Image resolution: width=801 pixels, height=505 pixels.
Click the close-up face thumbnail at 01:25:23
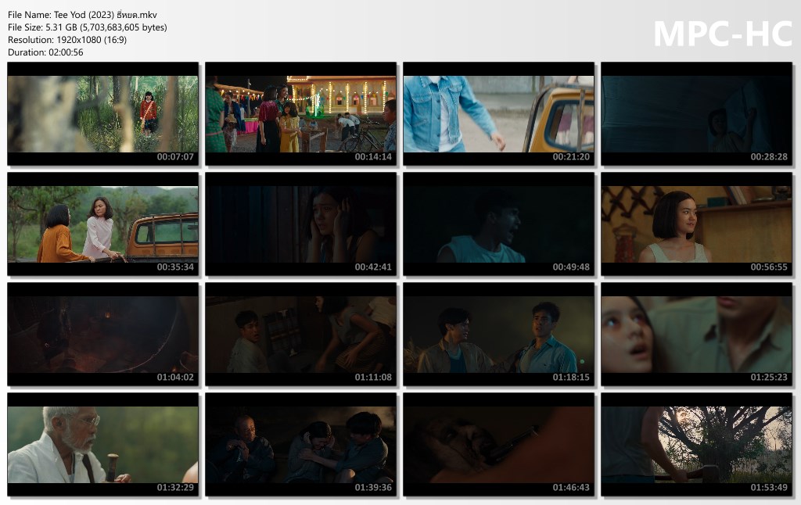(696, 335)
